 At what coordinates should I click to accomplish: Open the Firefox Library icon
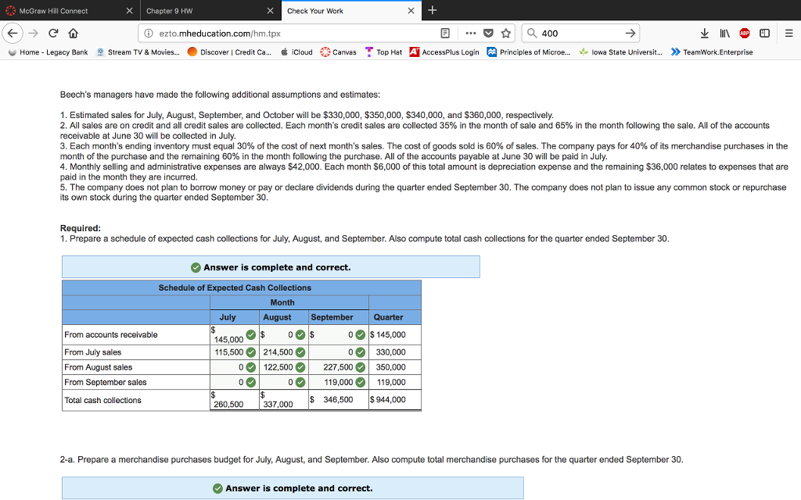coord(724,33)
